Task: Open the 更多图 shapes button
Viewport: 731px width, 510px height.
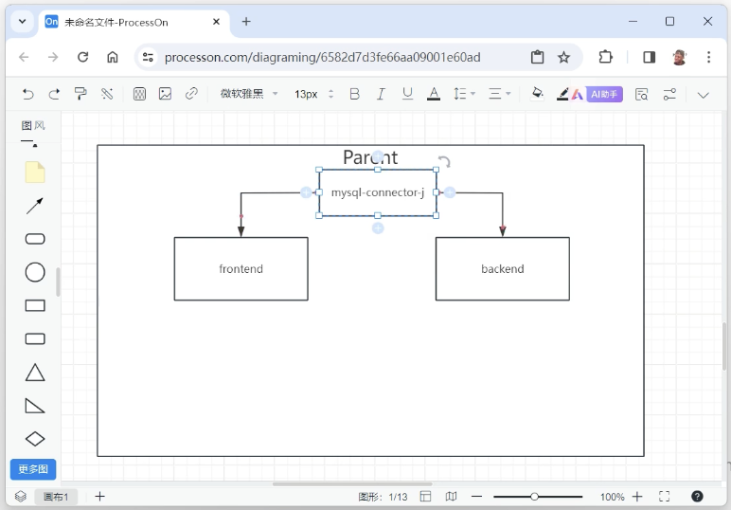Action: (33, 469)
